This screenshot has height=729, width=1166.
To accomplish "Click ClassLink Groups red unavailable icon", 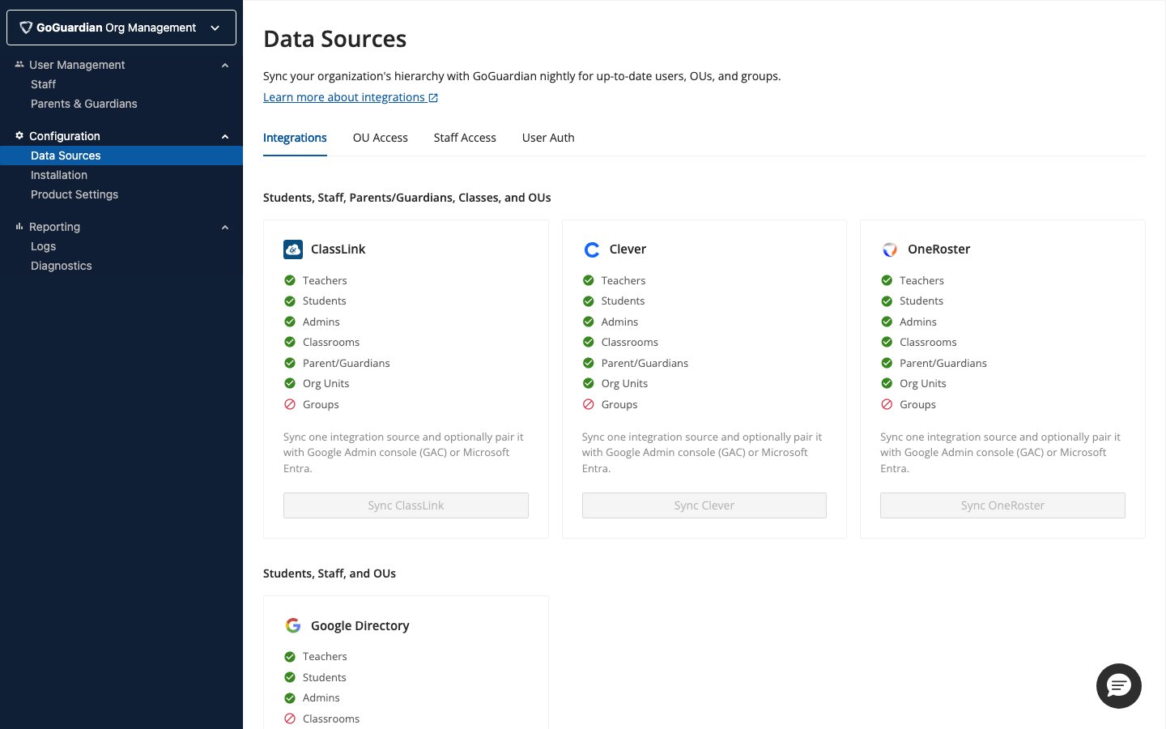I will (x=290, y=404).
